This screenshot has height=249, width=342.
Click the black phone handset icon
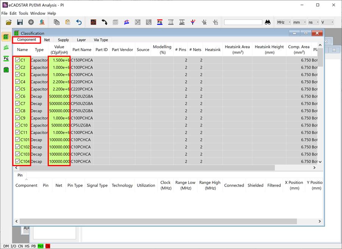[105, 22]
